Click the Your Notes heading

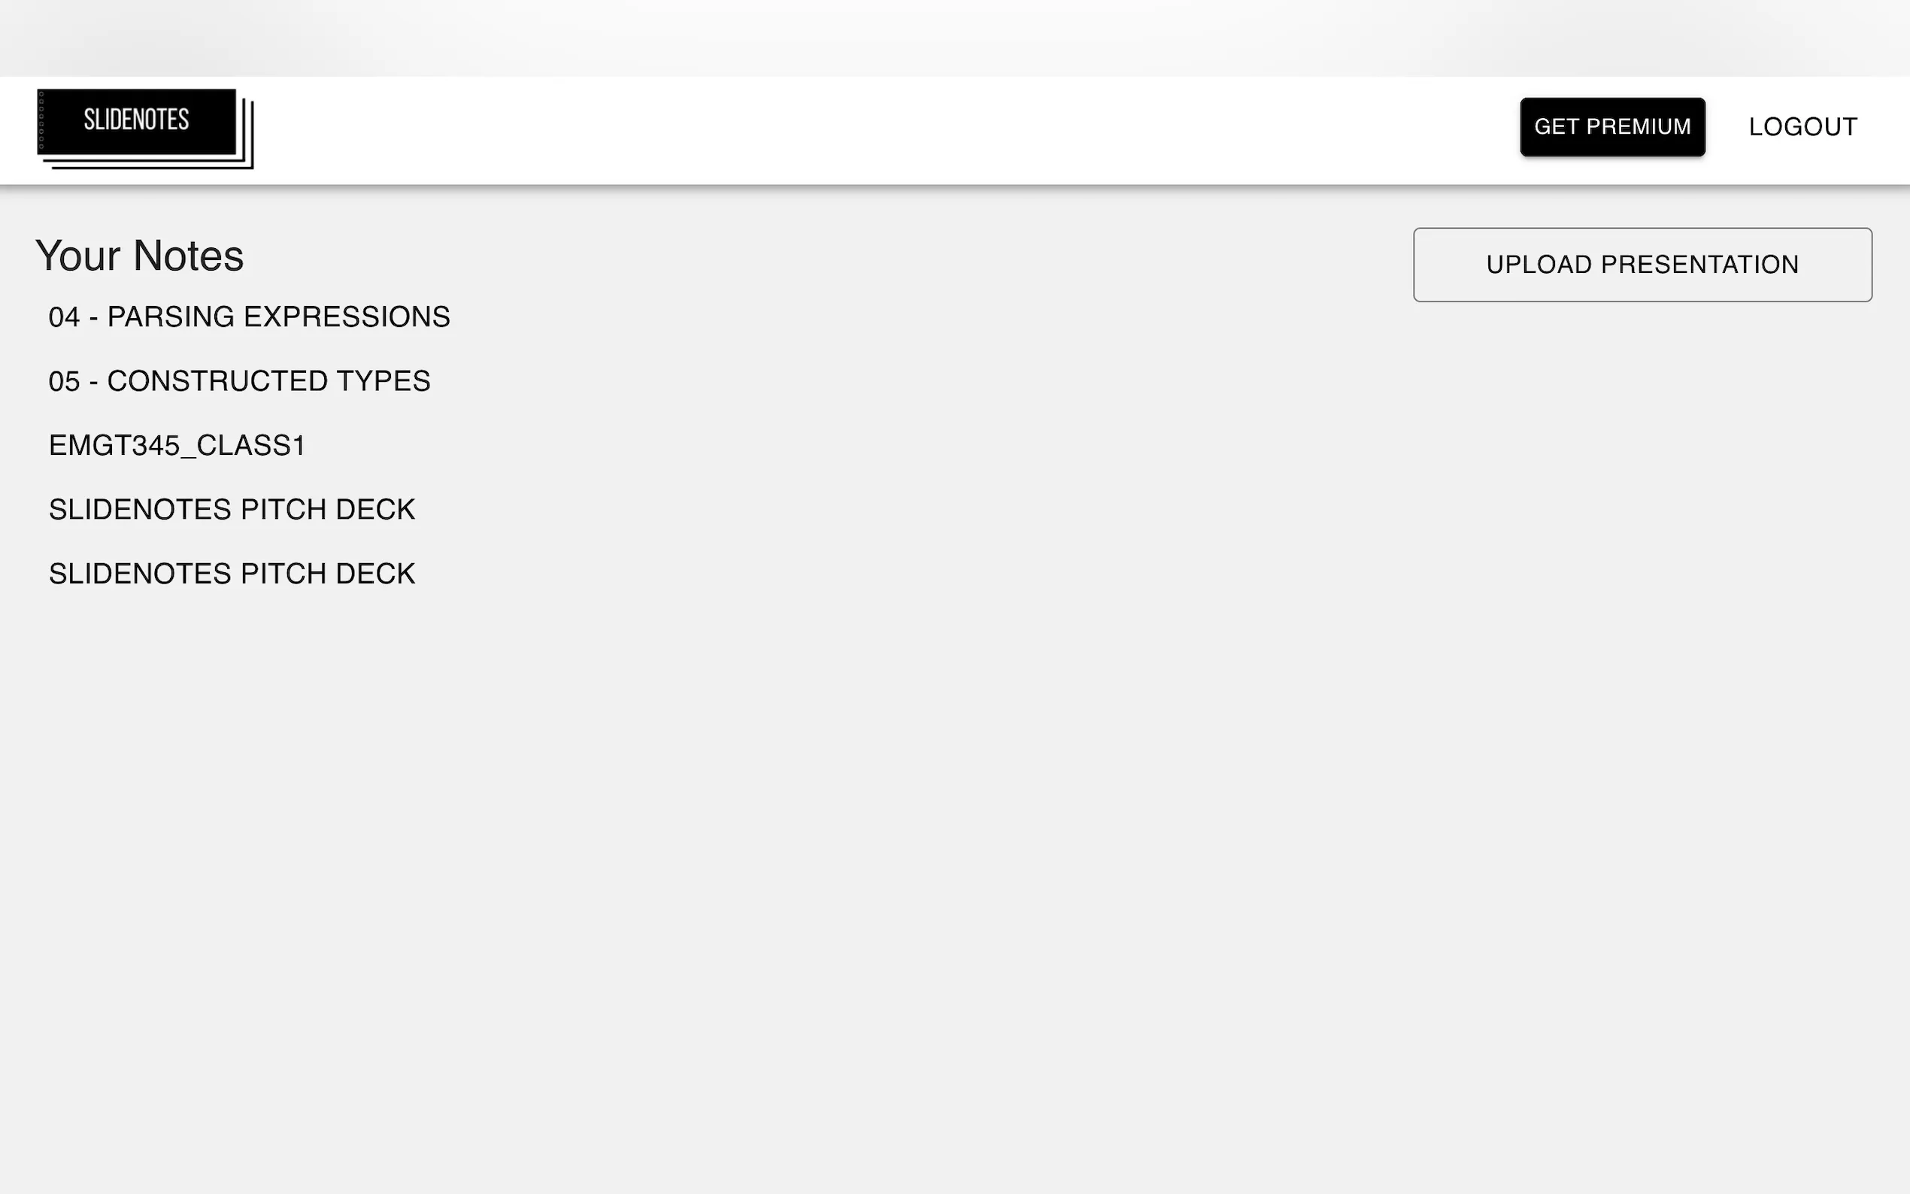click(140, 256)
